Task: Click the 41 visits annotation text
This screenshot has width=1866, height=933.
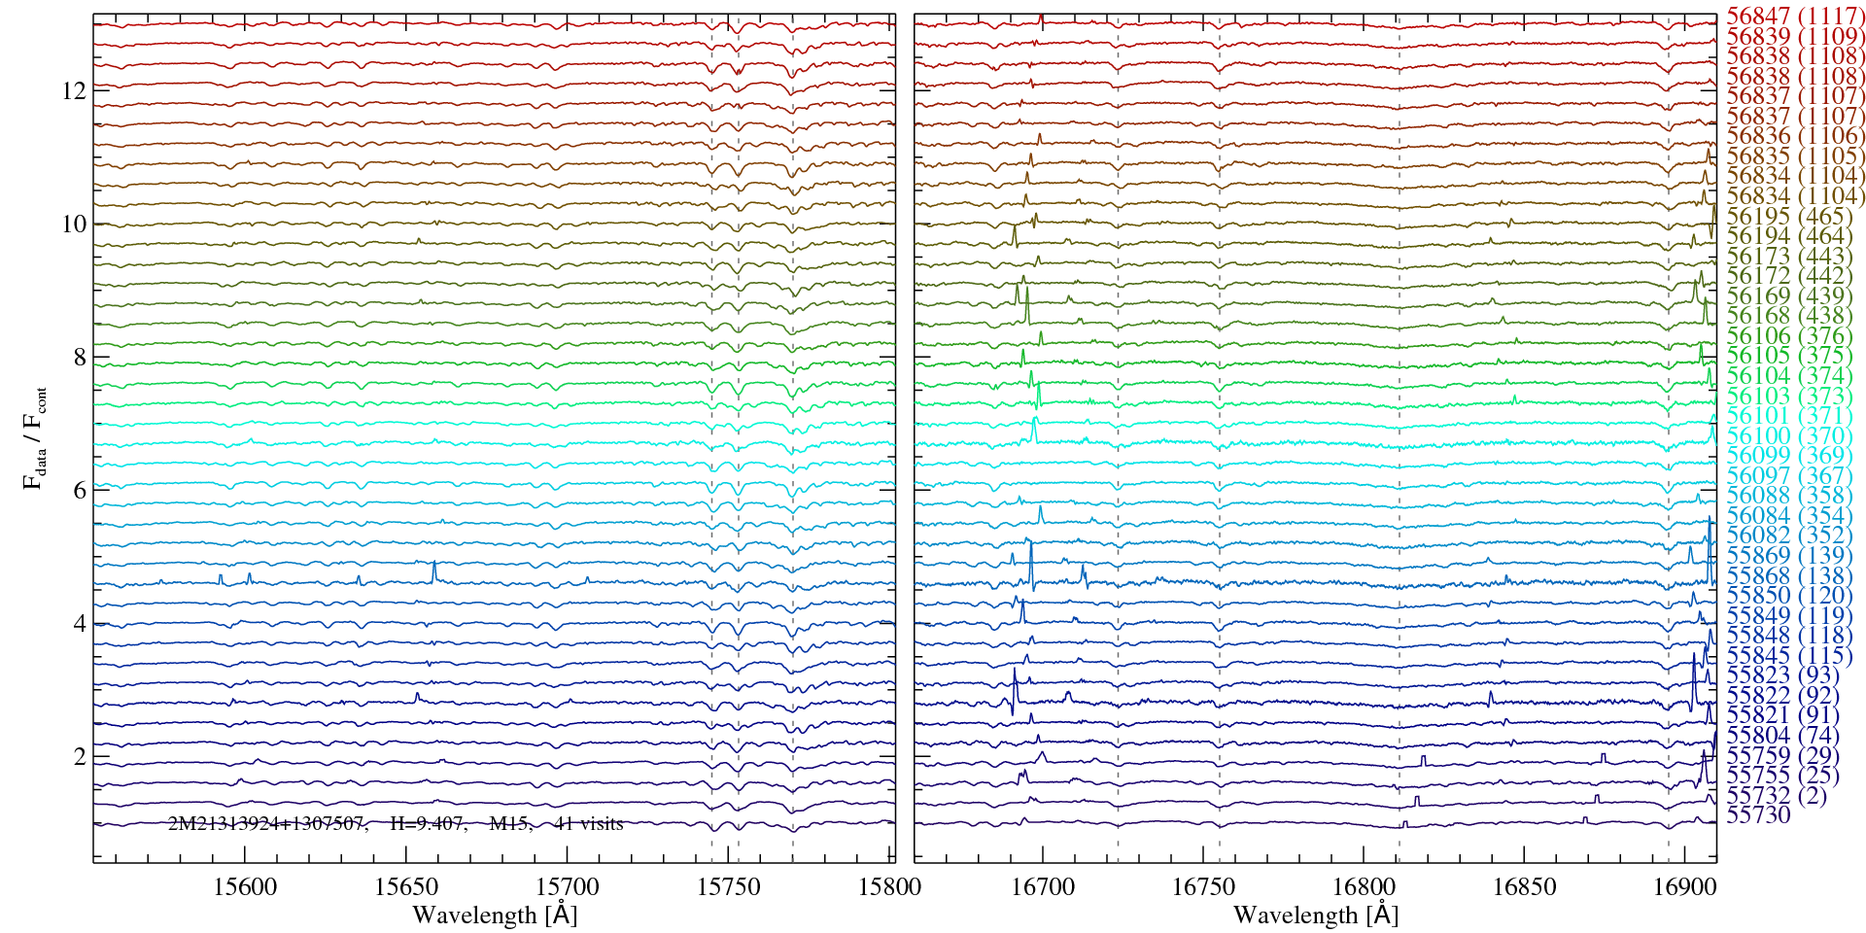Action: pos(588,824)
